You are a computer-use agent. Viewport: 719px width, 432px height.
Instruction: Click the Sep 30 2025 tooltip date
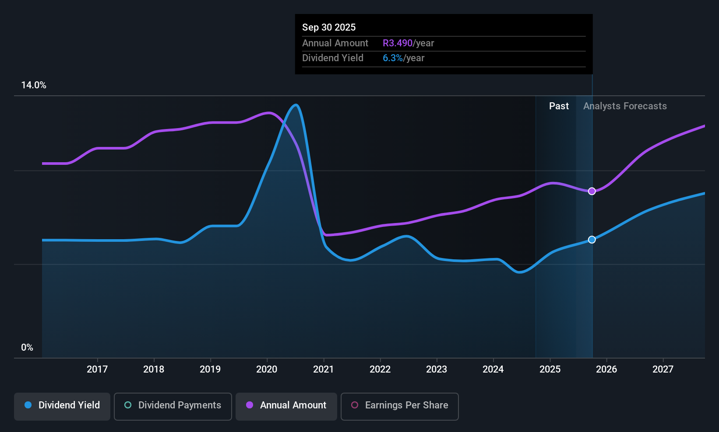(329, 28)
